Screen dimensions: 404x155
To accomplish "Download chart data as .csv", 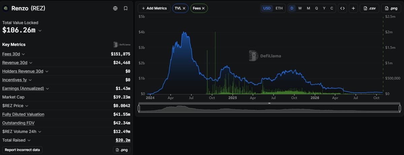I will click(x=370, y=8).
